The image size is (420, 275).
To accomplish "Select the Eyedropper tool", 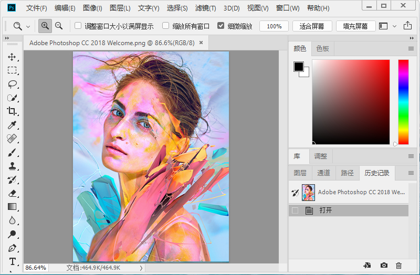I will (x=12, y=125).
